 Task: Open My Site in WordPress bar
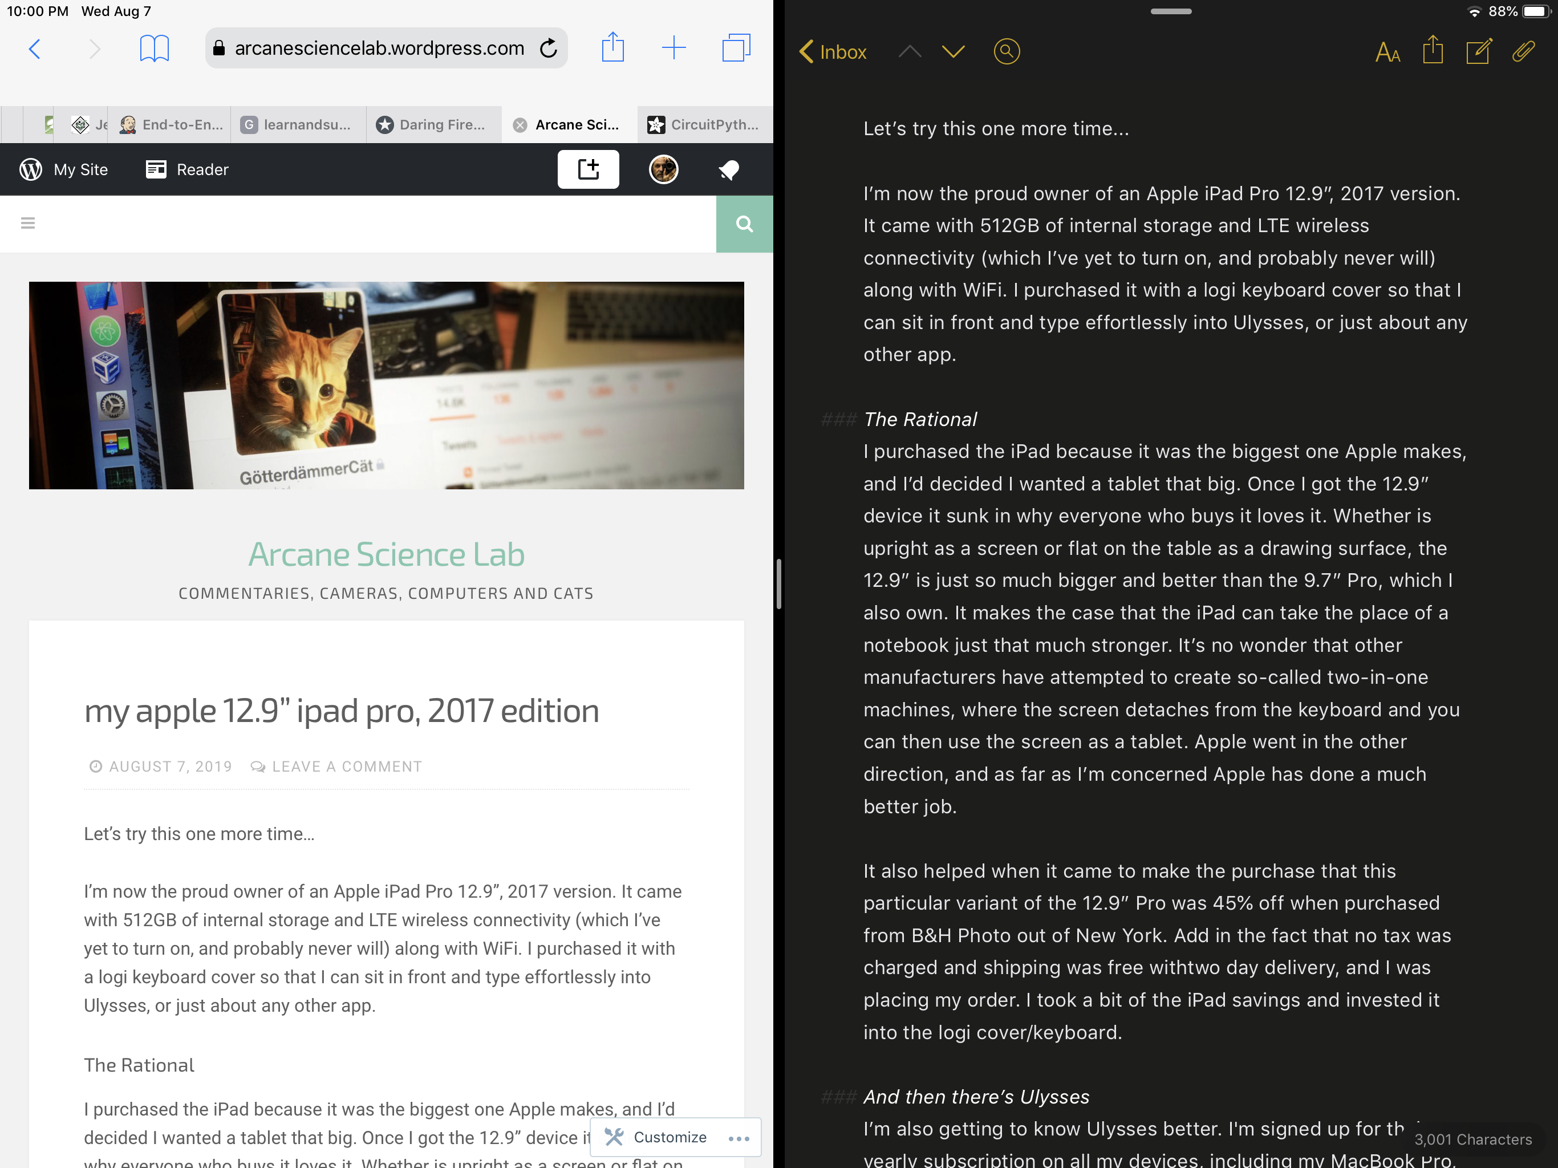[64, 170]
